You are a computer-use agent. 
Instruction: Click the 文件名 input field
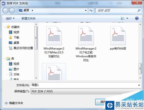[86, 85]
